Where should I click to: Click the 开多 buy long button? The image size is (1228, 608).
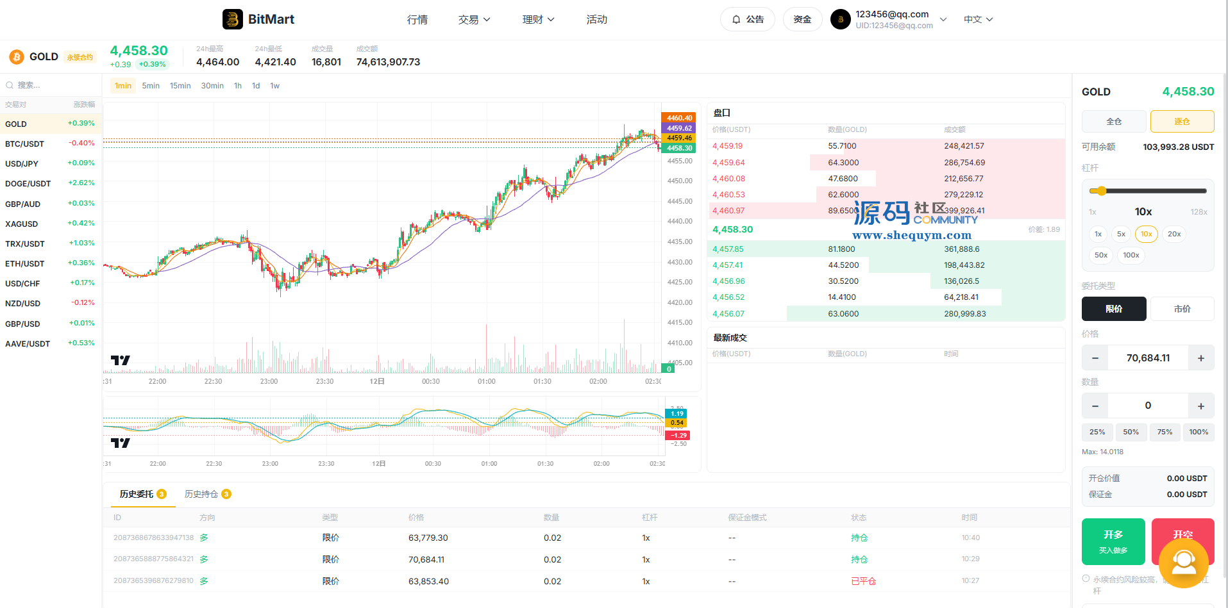click(x=1113, y=541)
